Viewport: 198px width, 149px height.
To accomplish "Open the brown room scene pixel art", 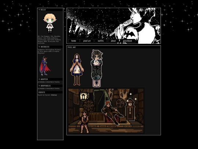I will pos(106,111).
